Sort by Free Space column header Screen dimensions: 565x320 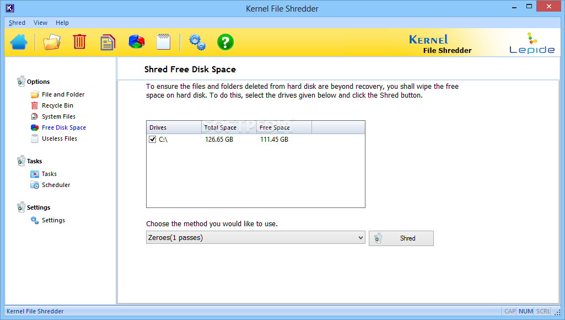284,127
